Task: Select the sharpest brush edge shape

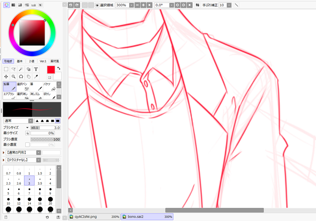Action: pos(37,121)
